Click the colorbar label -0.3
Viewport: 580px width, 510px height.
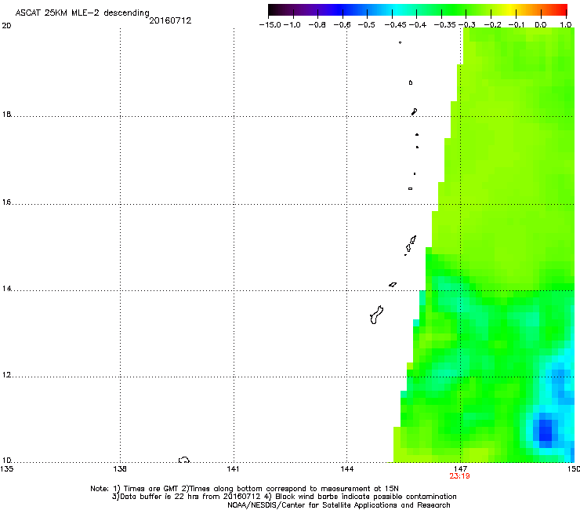tap(467, 25)
